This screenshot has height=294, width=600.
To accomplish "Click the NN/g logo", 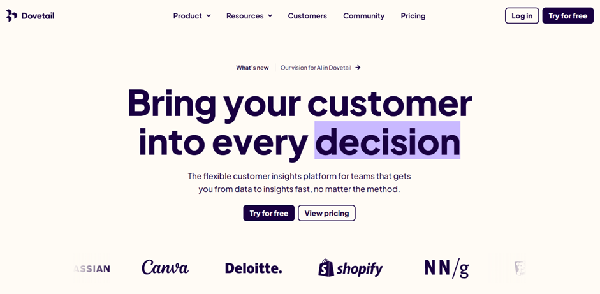I will tap(447, 268).
